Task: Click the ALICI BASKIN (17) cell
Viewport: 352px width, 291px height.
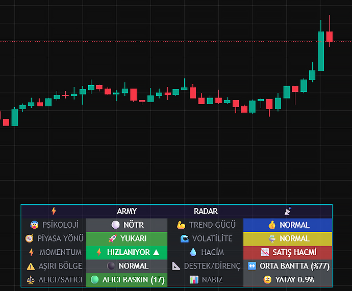Action: coord(127,280)
